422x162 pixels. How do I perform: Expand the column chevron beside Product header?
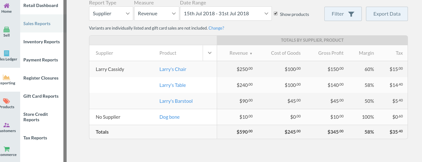(x=210, y=53)
